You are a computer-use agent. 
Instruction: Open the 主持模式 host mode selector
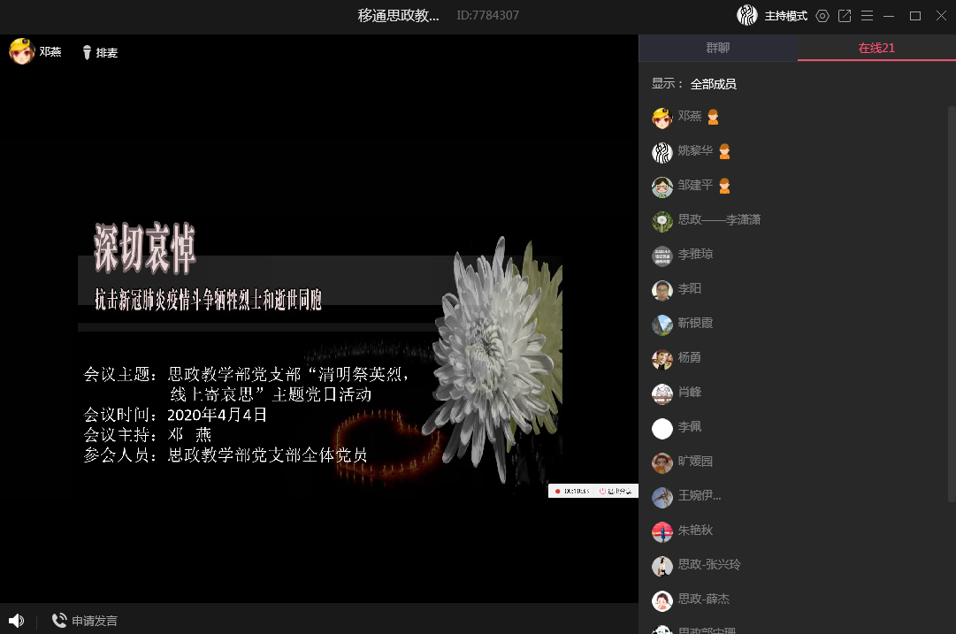pyautogui.click(x=785, y=16)
